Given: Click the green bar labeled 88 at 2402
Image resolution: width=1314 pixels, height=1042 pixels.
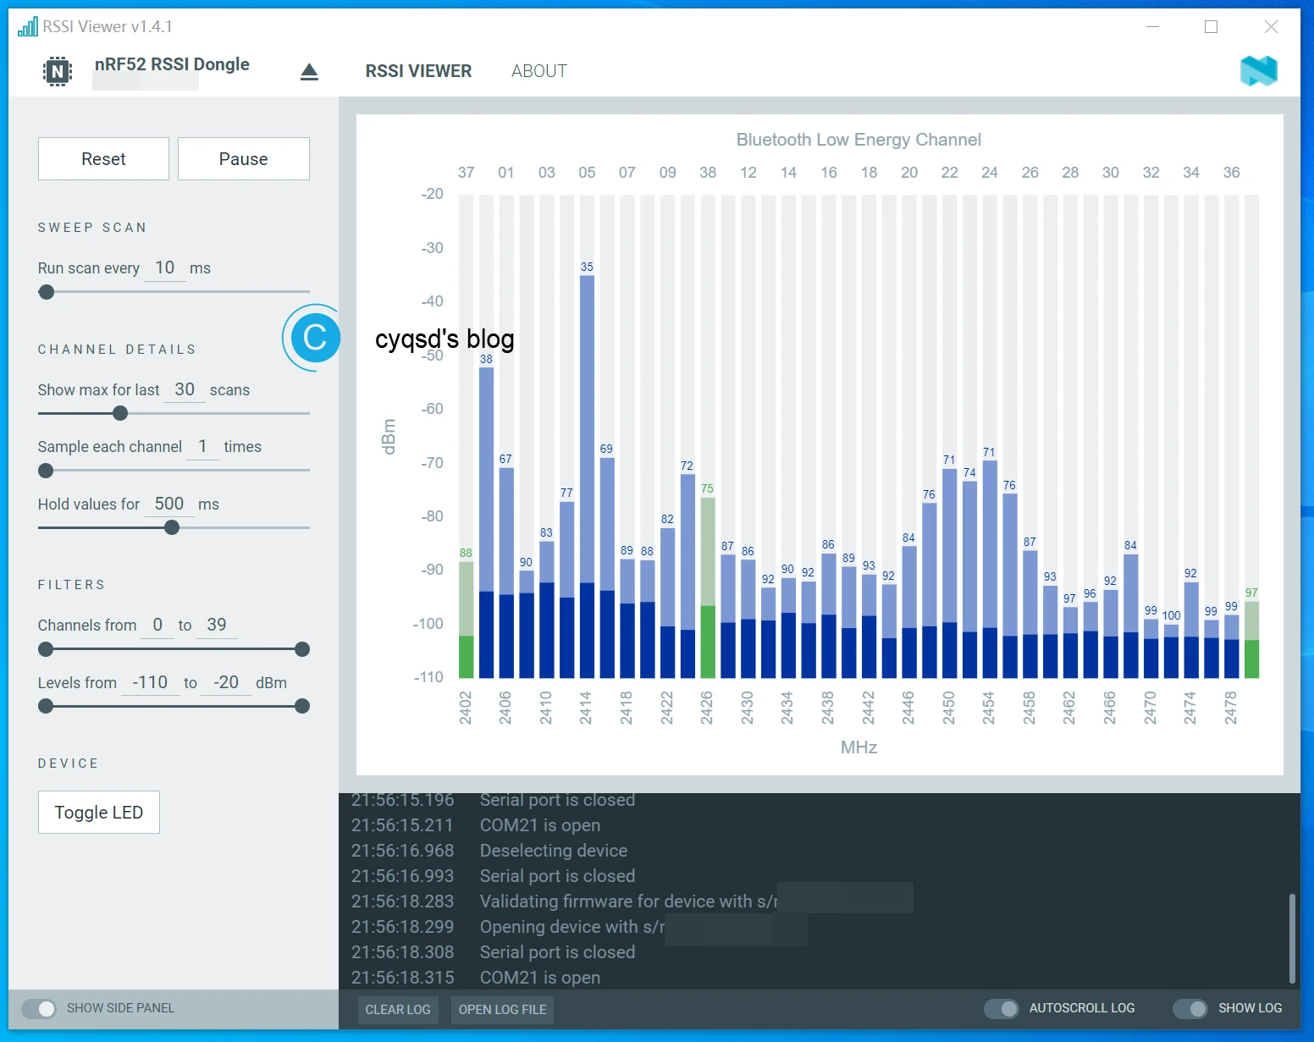Looking at the screenshot, I should coord(466,620).
